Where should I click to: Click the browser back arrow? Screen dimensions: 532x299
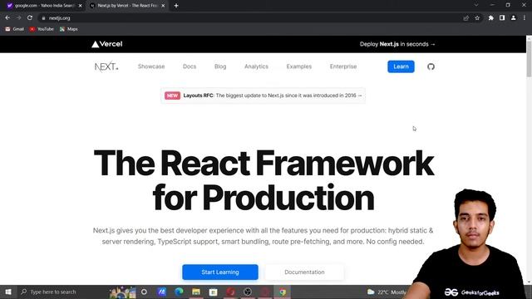point(7,17)
